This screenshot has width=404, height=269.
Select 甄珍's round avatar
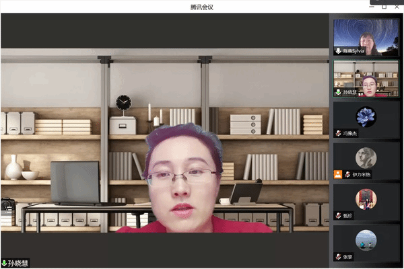(366, 198)
